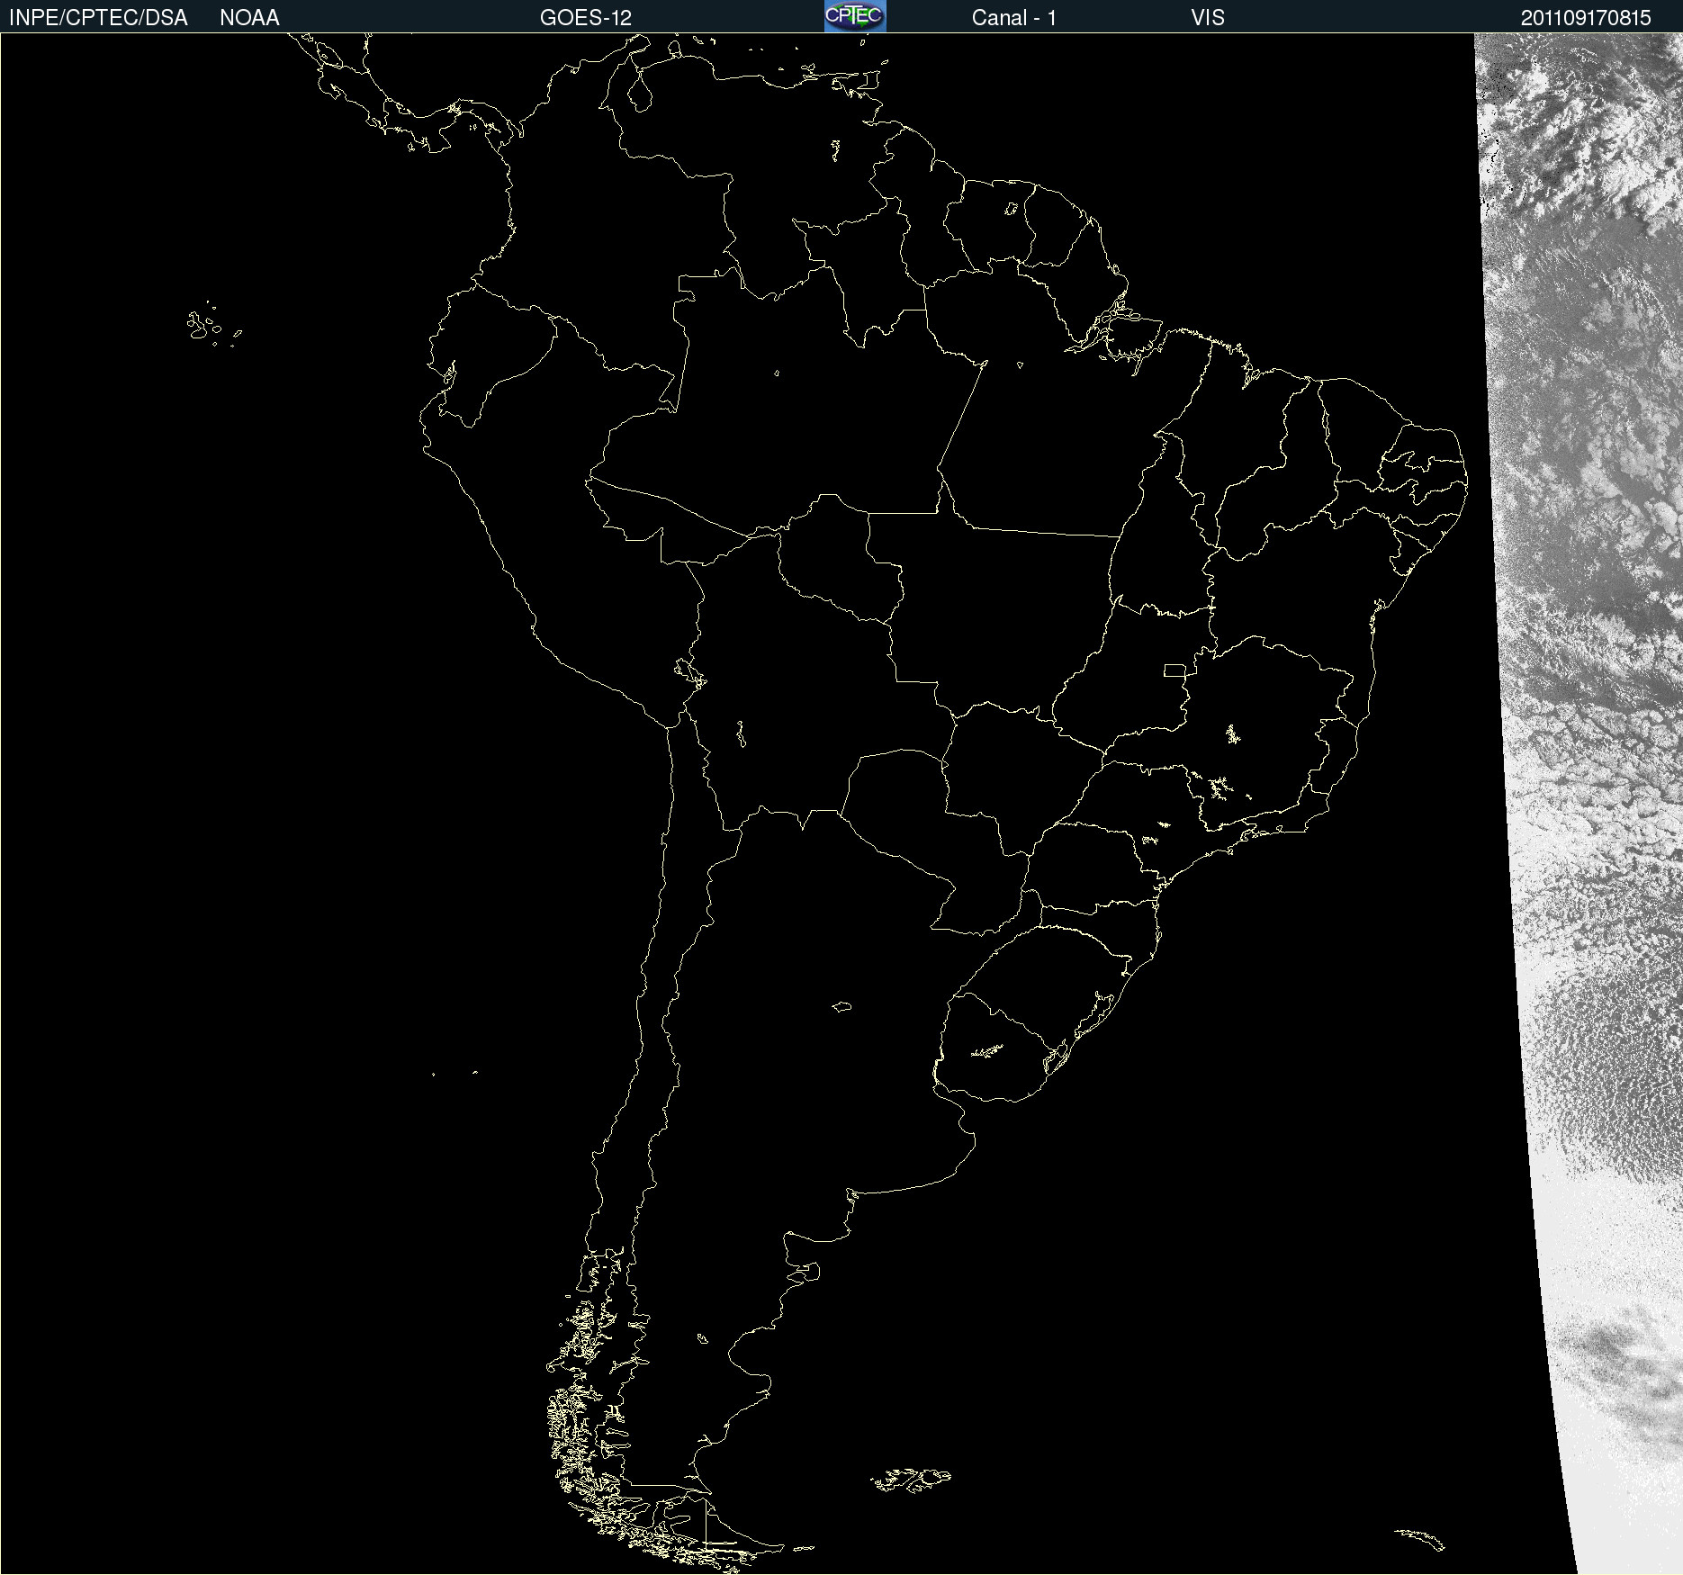Image resolution: width=1683 pixels, height=1575 pixels.
Task: Click the NOAA label in header
Action: coord(249,18)
